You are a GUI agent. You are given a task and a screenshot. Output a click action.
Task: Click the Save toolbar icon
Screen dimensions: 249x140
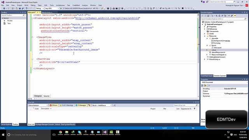[20, 9]
